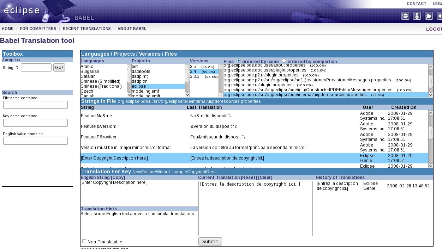Click the Strings In File scroll-up arrow
442x249 pixels.
tap(430, 113)
